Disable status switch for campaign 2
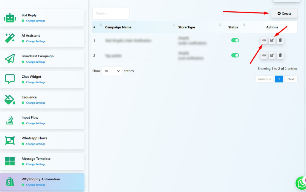 point(235,55)
